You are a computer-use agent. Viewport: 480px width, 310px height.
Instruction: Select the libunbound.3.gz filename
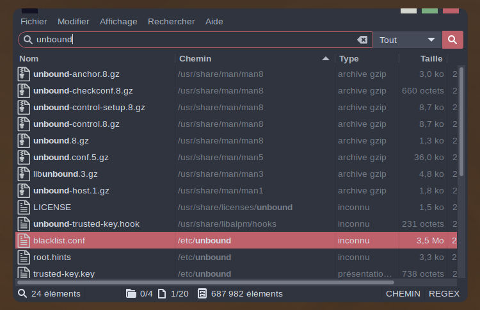pos(65,174)
